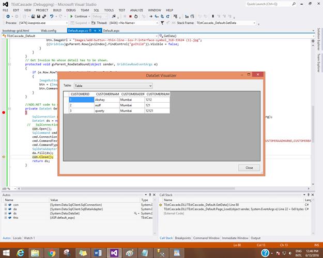The image size is (323, 258).
Task: Open the Breakpoints tab
Action: pyautogui.click(x=182, y=238)
